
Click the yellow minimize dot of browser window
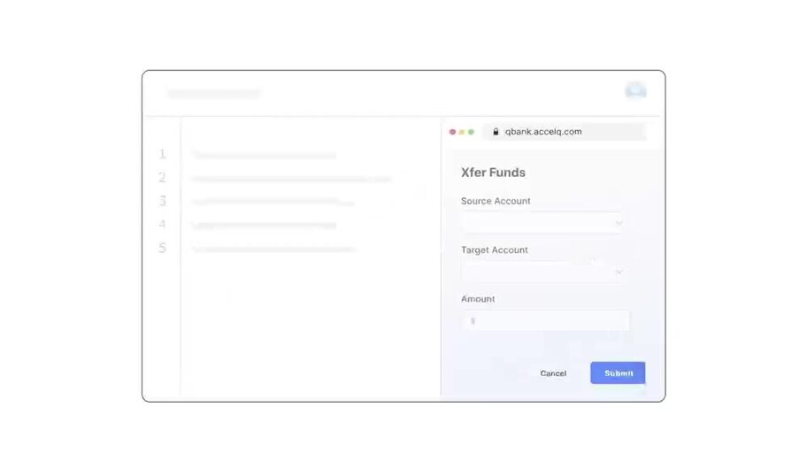462,132
